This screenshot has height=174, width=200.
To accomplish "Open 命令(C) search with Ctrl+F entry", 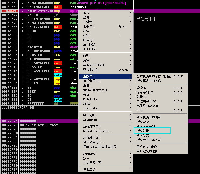I will point(142,88).
